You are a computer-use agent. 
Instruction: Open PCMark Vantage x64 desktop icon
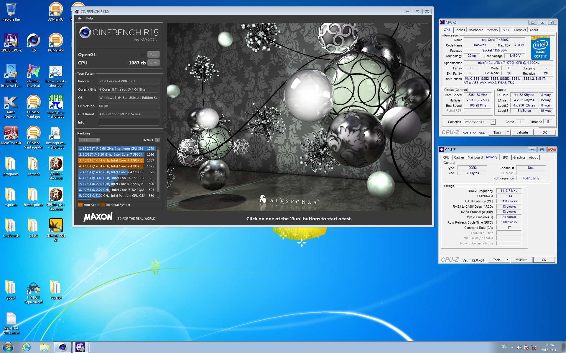click(x=33, y=137)
